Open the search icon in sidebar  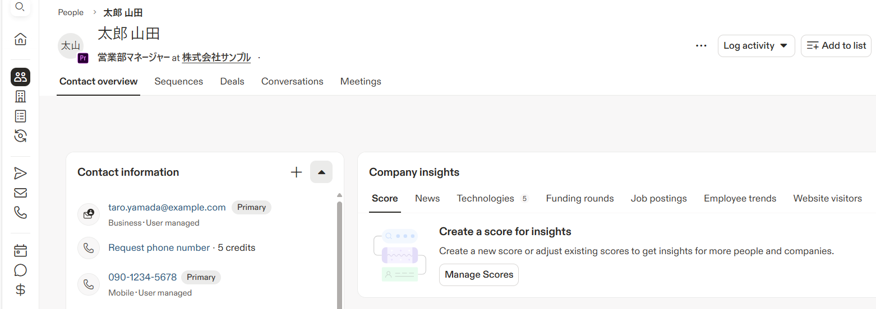(x=20, y=7)
